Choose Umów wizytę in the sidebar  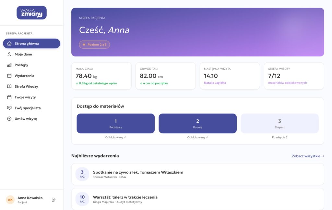point(31,119)
